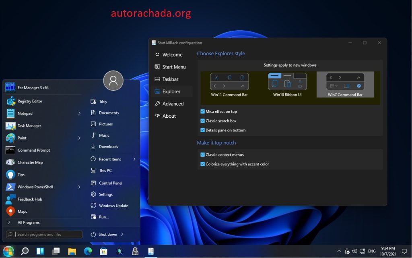This screenshot has width=412, height=258.
Task: Click the ENG language indicator
Action: click(372, 252)
